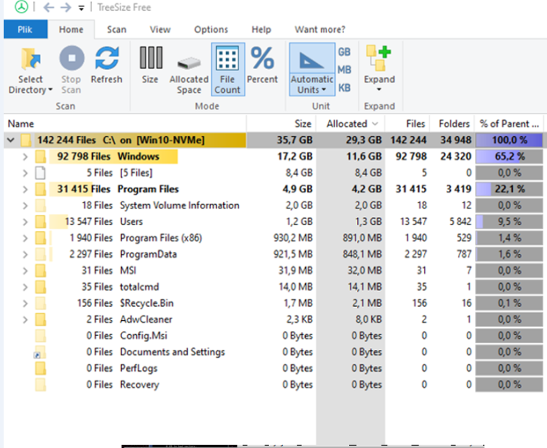Image resolution: width=547 pixels, height=448 pixels.
Task: Sort by the Files column header
Action: [407, 123]
